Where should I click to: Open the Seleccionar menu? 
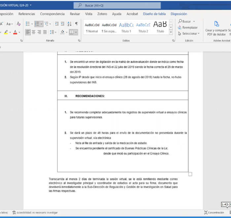point(189,34)
